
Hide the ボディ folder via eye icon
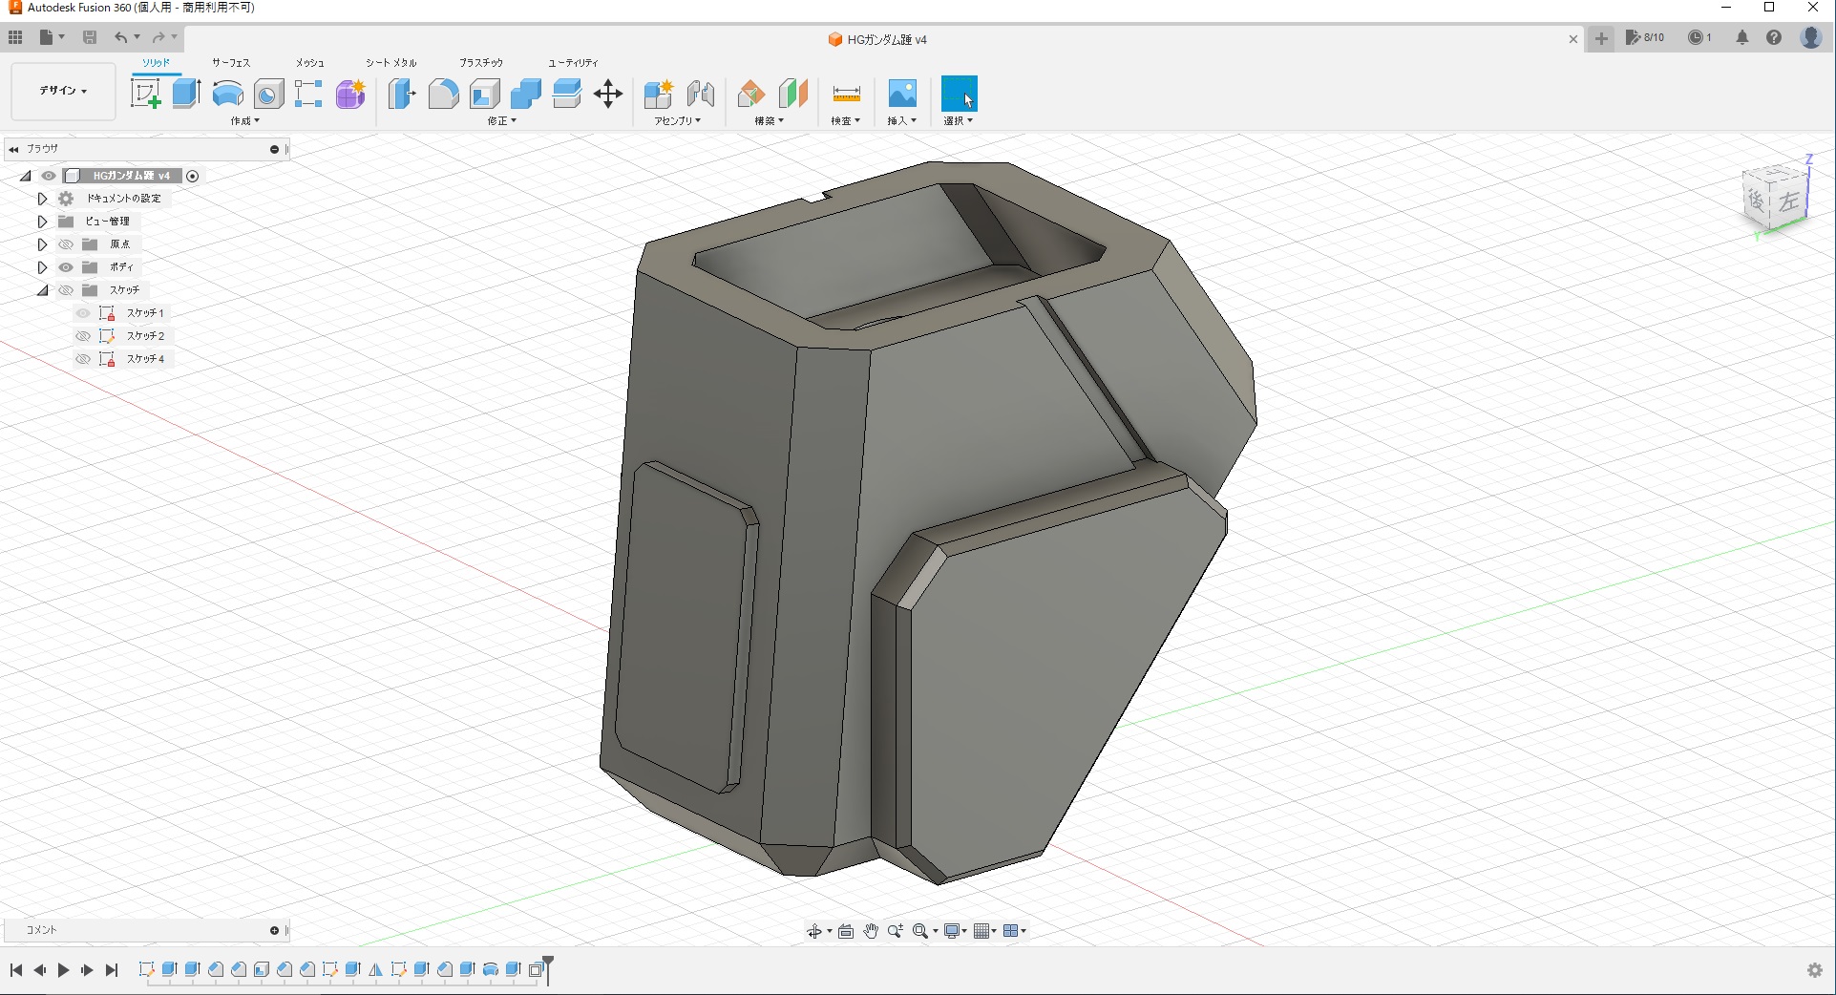66,267
